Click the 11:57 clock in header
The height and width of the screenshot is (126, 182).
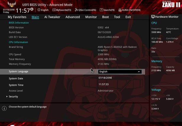pos(23,11)
